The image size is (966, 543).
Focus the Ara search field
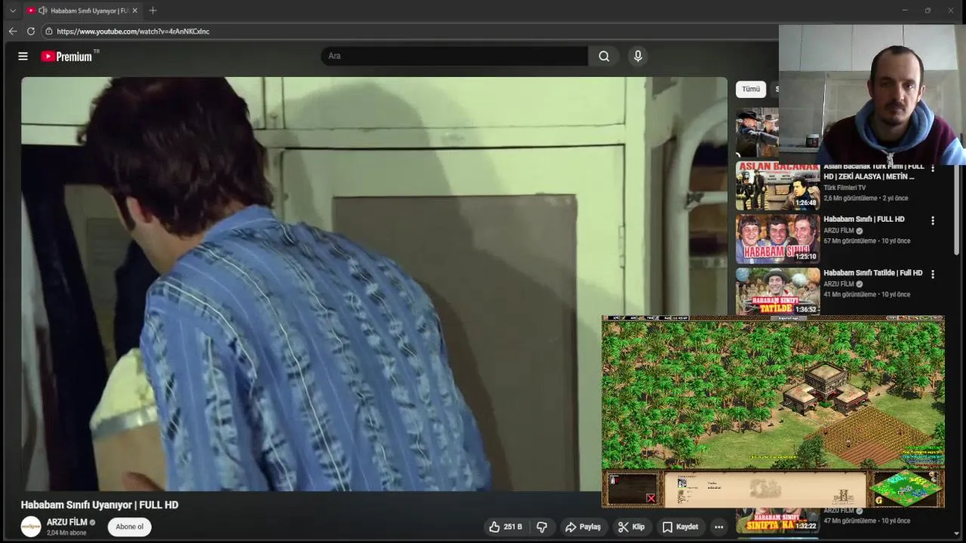[x=454, y=56]
